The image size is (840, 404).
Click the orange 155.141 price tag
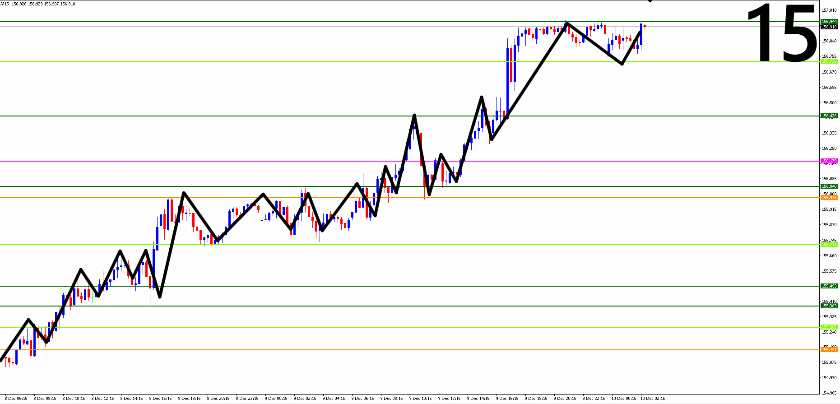(x=829, y=350)
